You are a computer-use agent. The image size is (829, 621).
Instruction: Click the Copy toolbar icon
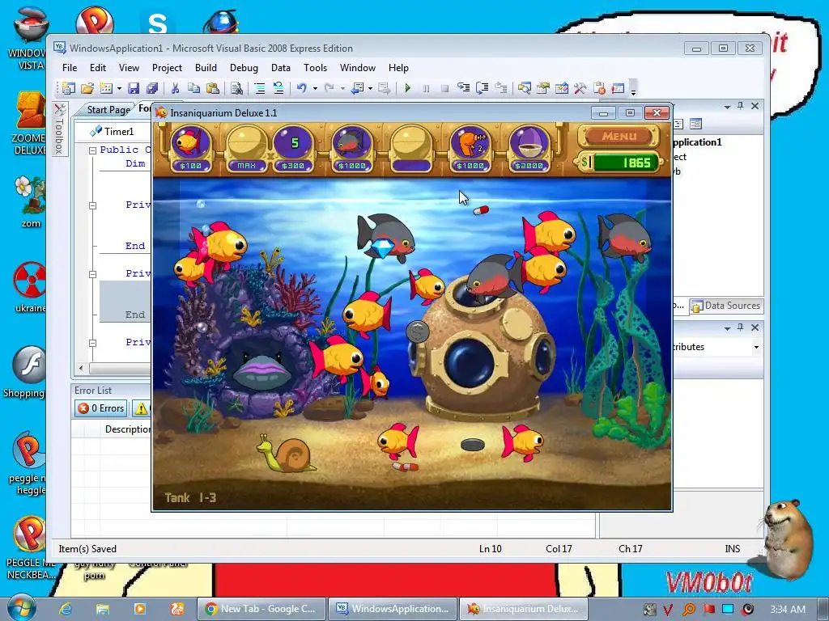[x=193, y=88]
